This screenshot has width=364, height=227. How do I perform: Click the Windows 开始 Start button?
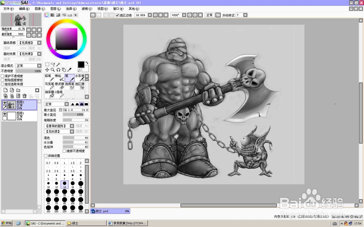tap(7, 223)
